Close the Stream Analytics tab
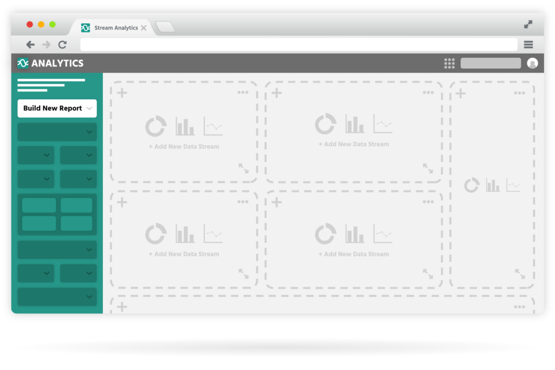 pyautogui.click(x=144, y=28)
